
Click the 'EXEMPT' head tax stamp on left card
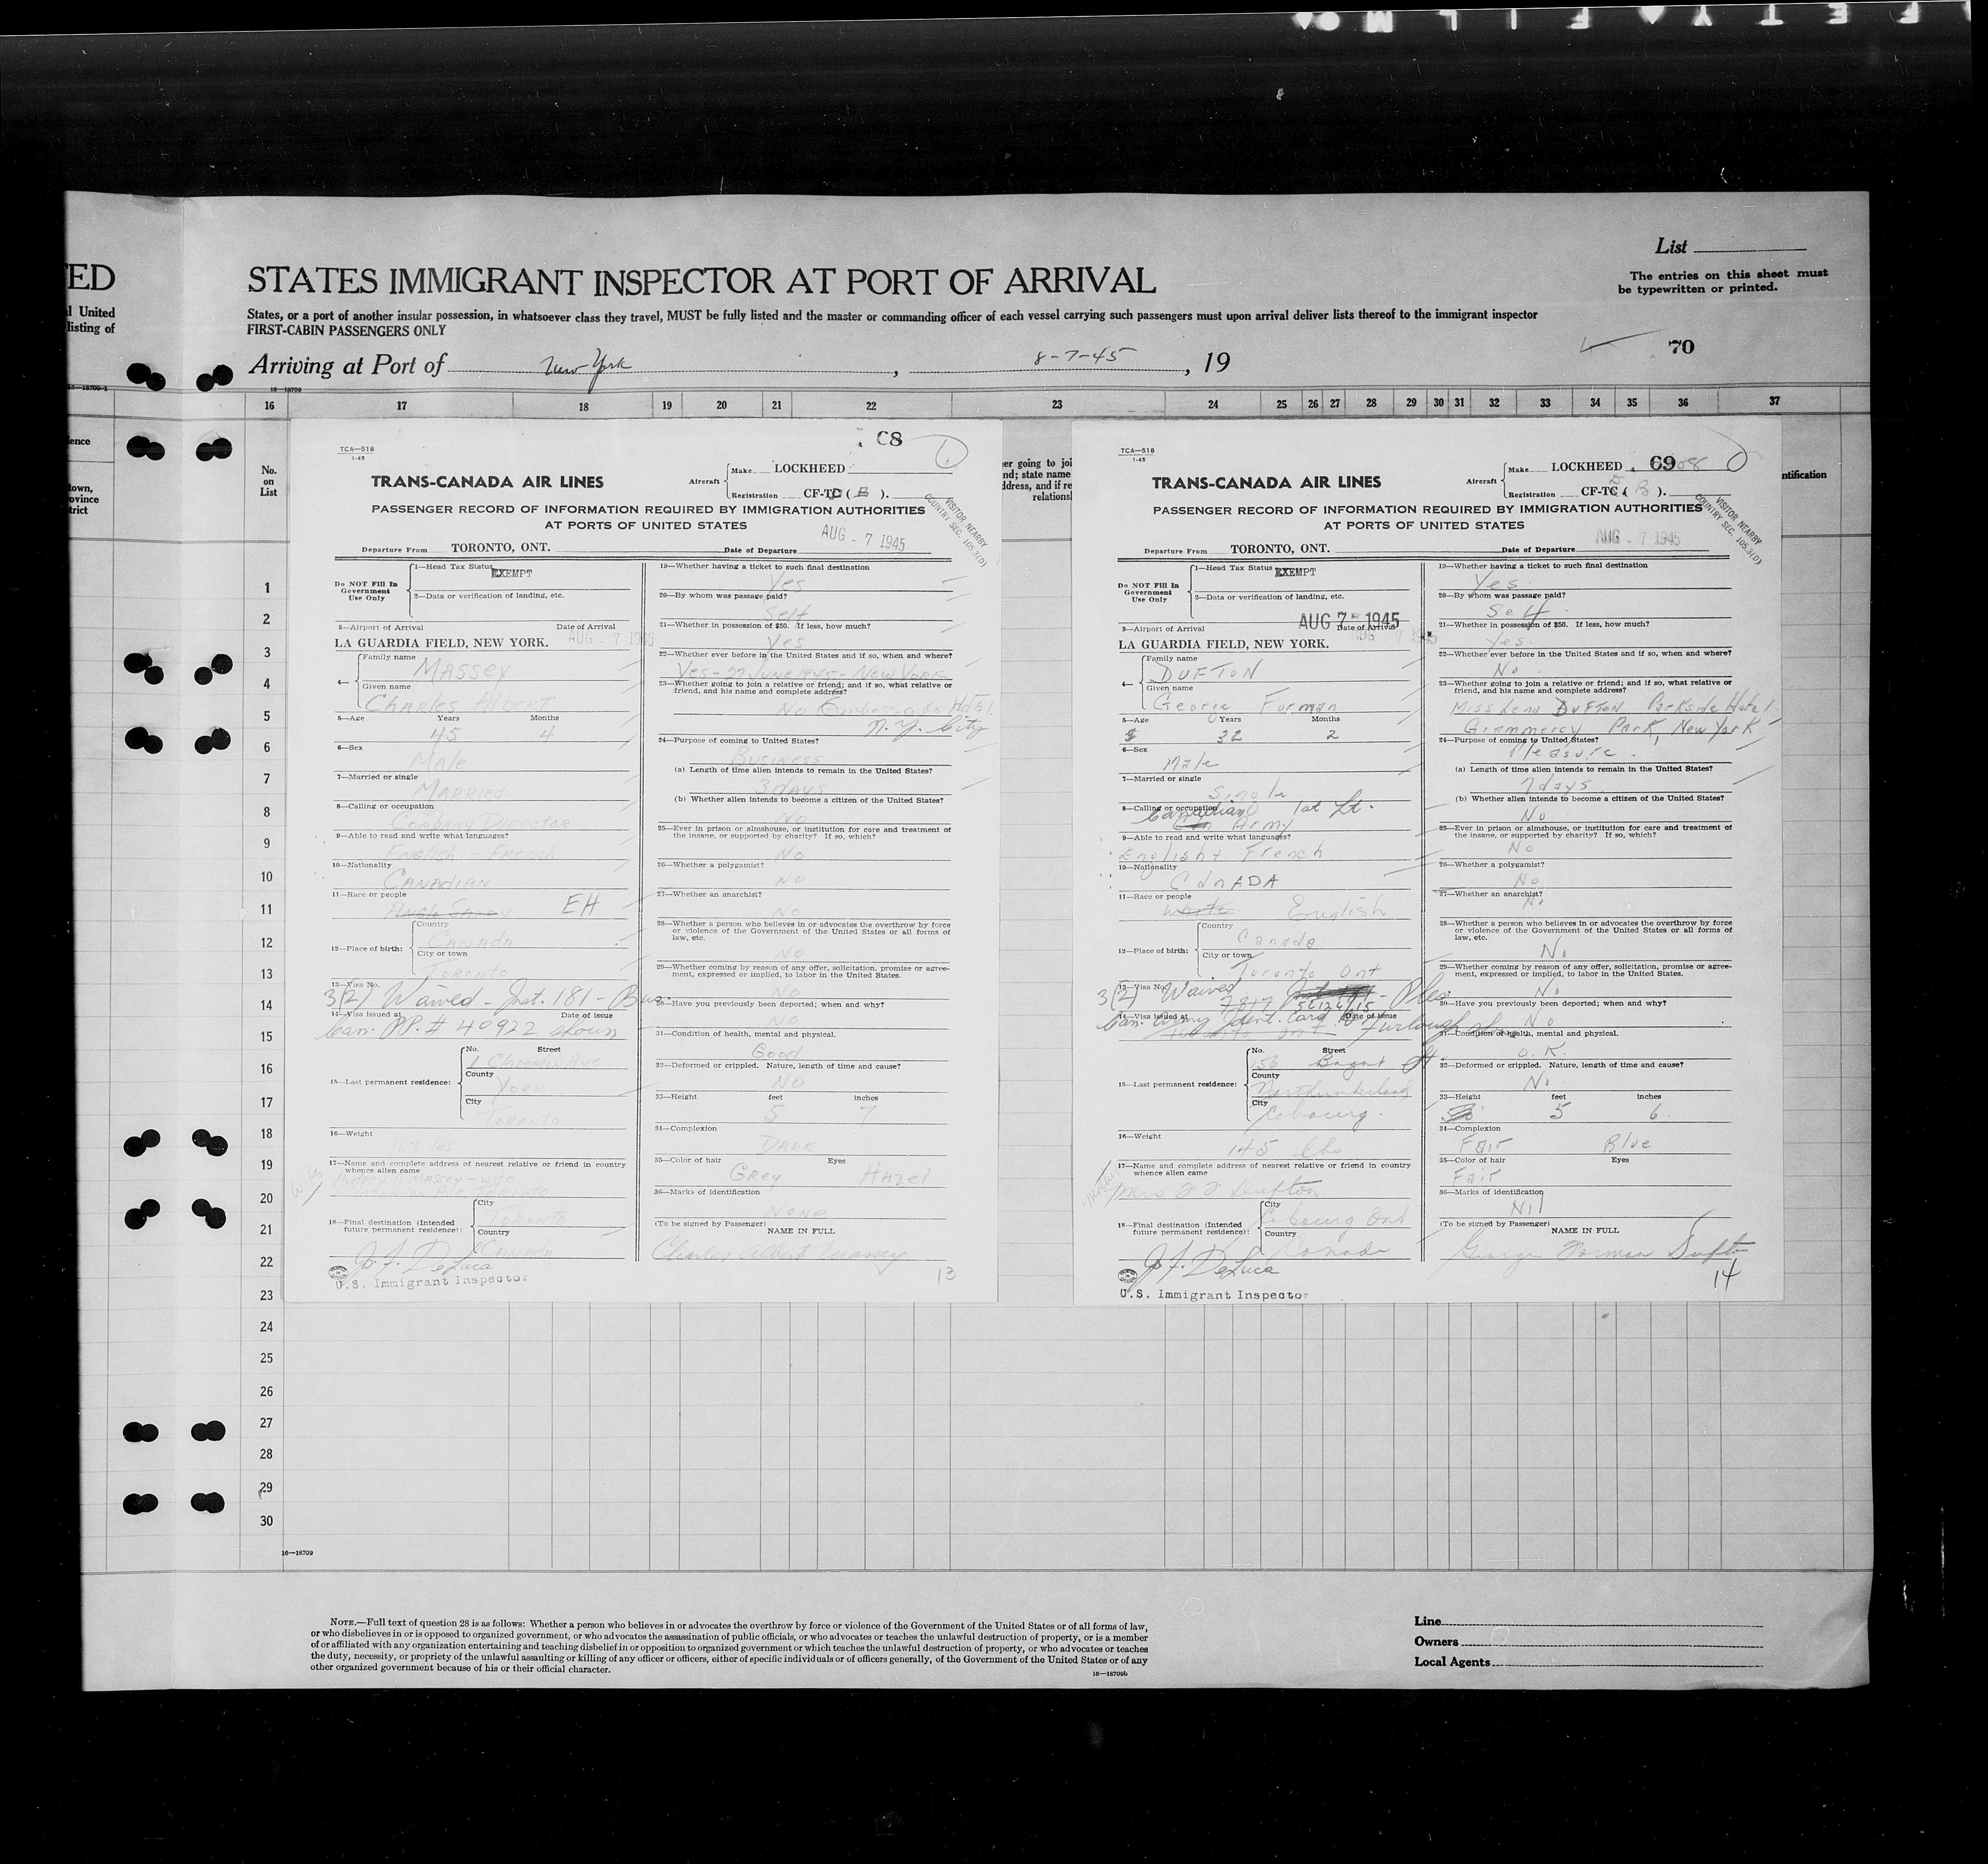click(511, 574)
